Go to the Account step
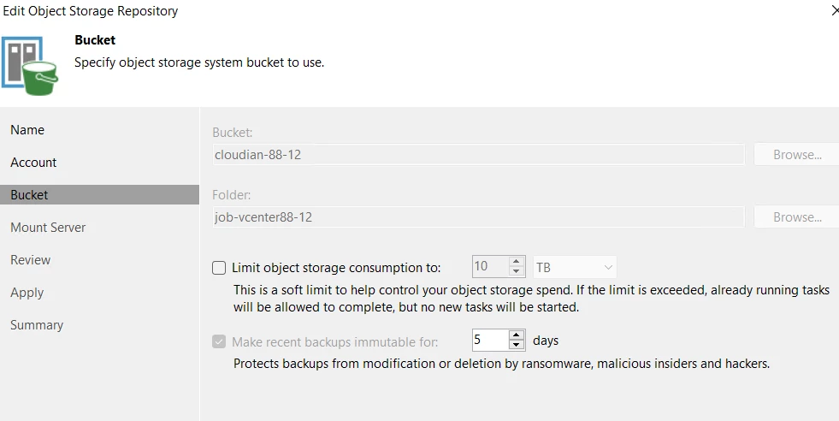Image resolution: width=839 pixels, height=421 pixels. click(x=33, y=163)
